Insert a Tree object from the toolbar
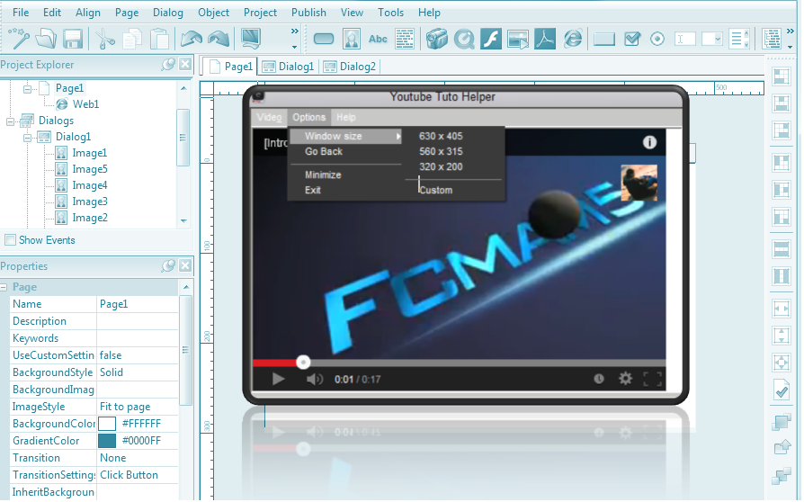 click(772, 39)
